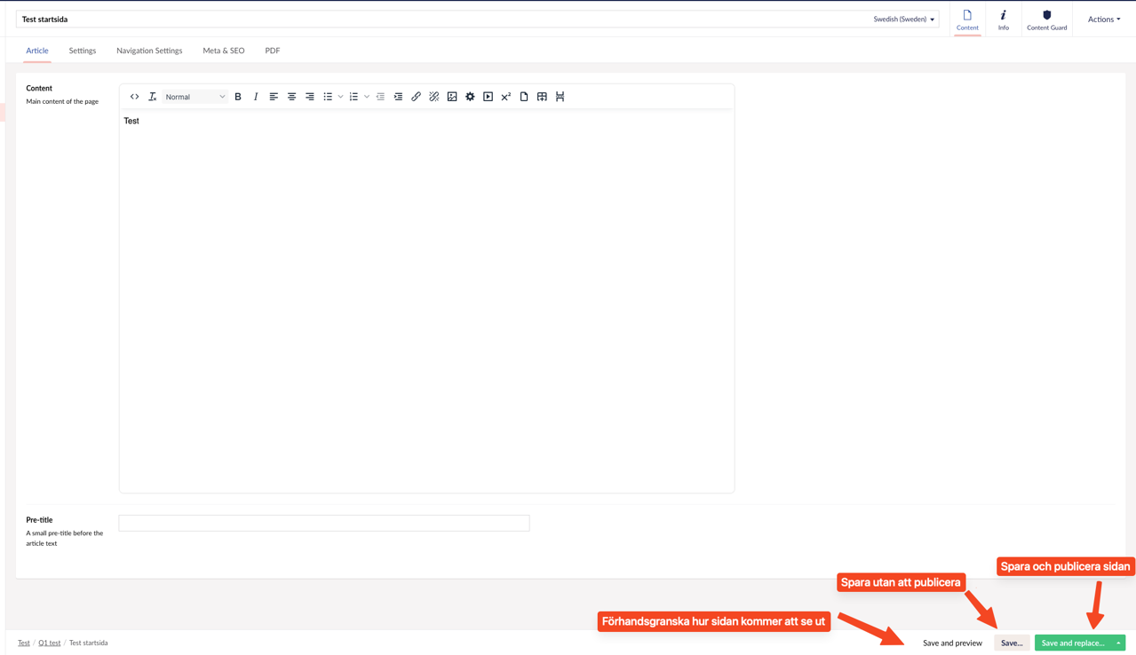Insert a link using the chain icon

coord(416,97)
